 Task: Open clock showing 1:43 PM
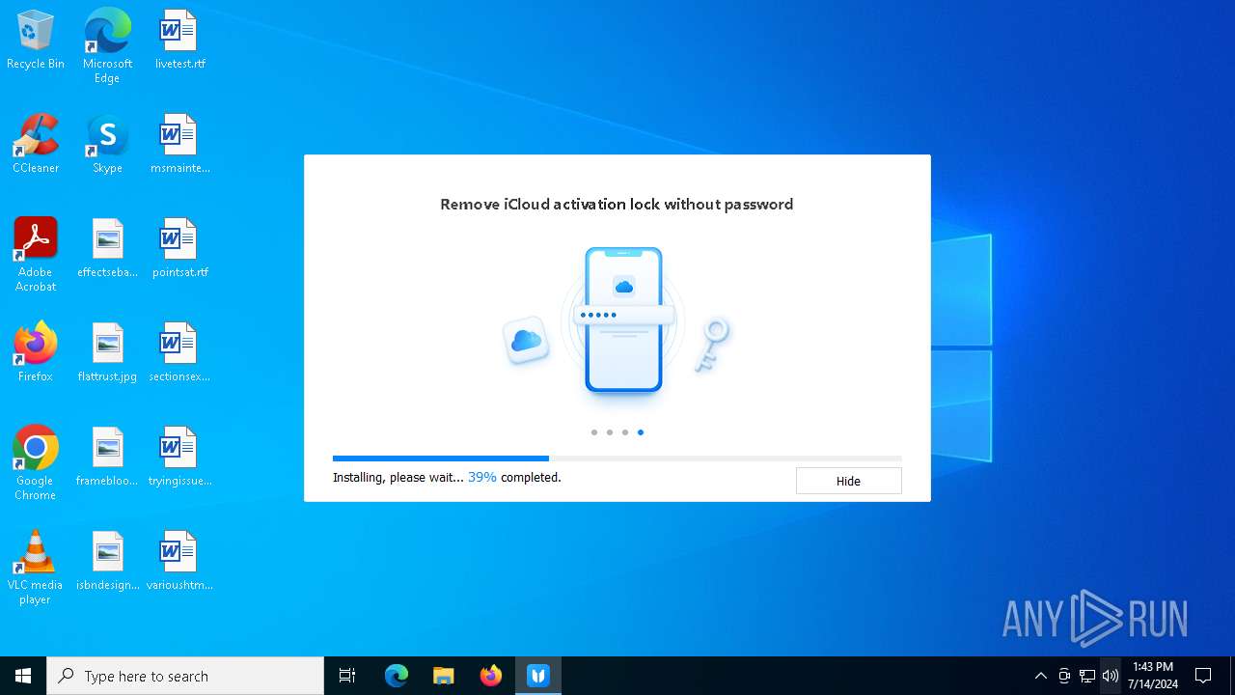pyautogui.click(x=1153, y=676)
